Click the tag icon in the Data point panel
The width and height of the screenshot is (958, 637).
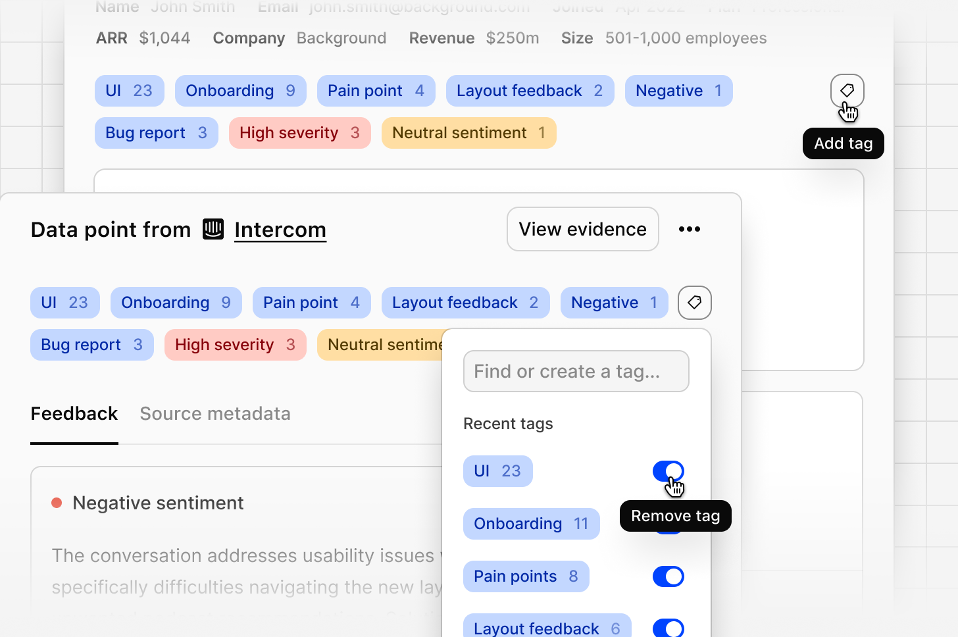694,303
